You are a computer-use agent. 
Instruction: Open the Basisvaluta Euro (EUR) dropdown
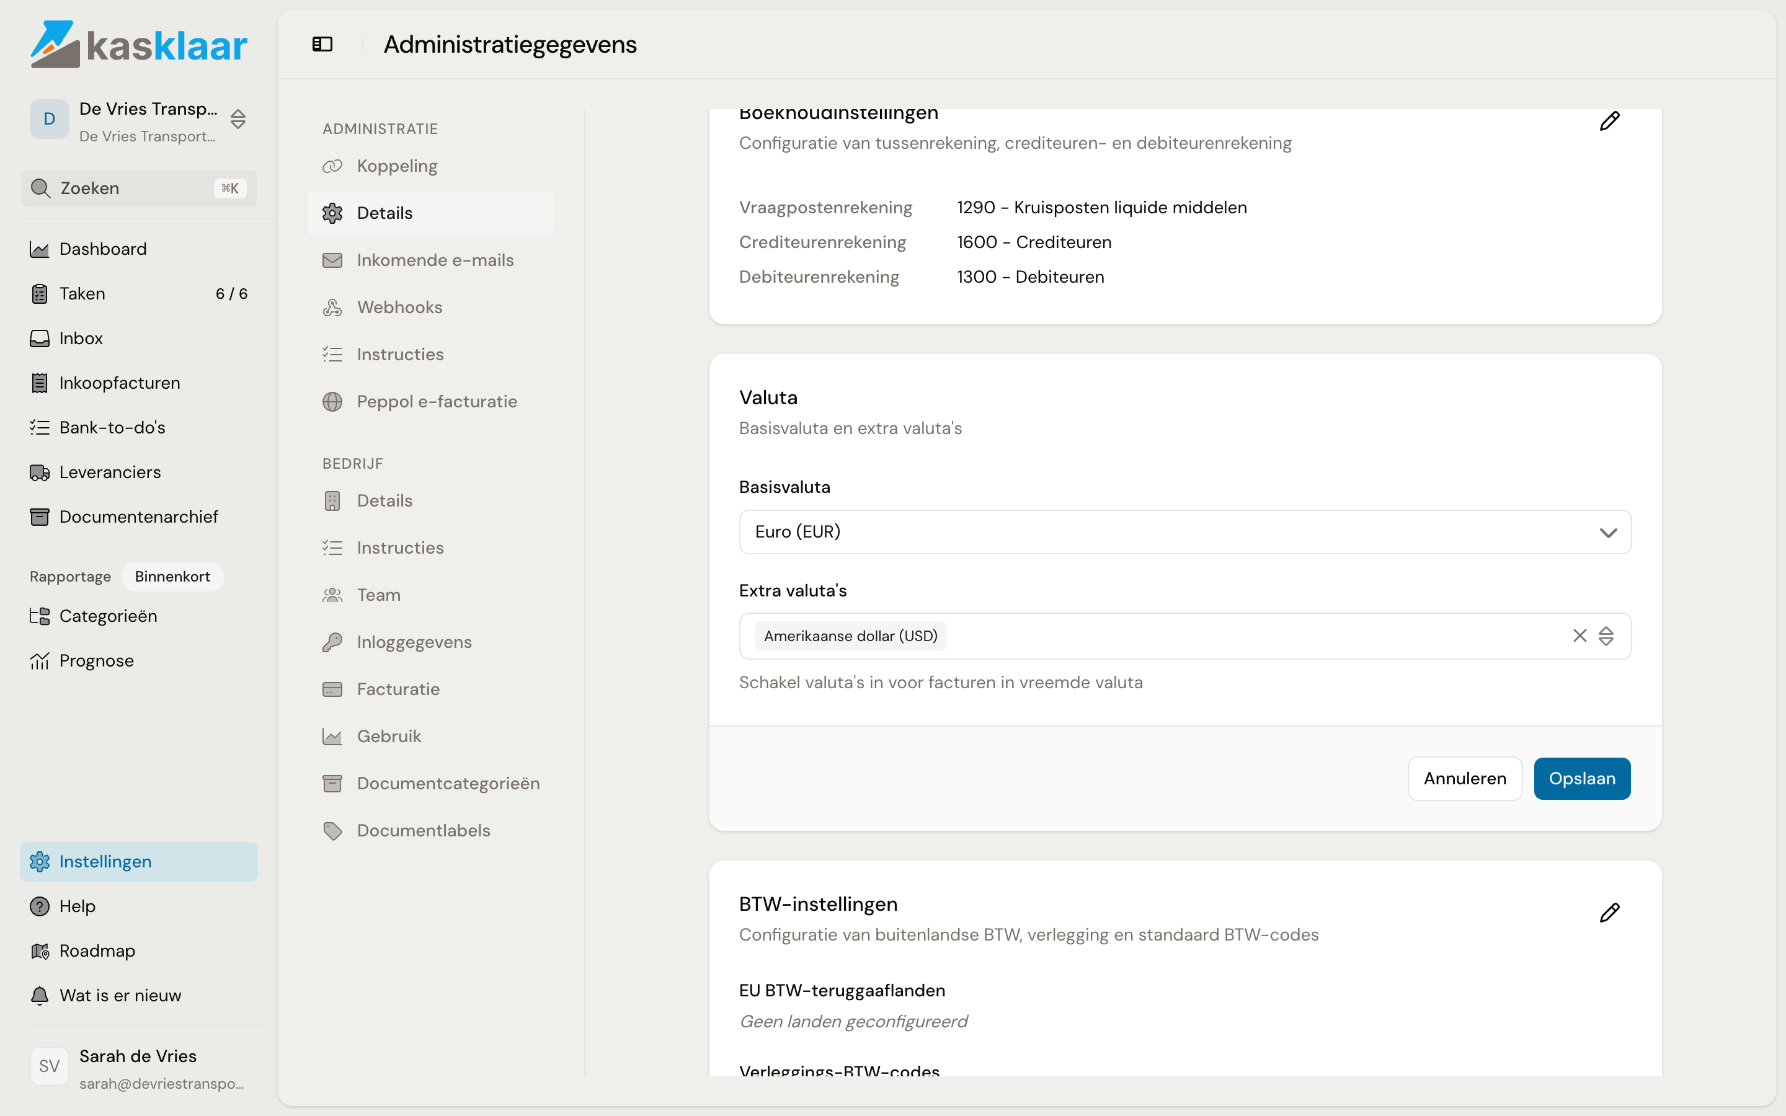pyautogui.click(x=1184, y=531)
